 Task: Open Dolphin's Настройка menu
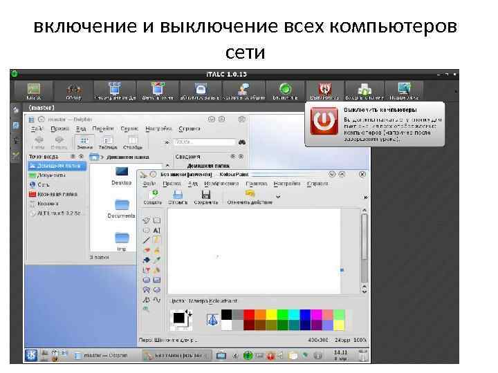point(158,128)
